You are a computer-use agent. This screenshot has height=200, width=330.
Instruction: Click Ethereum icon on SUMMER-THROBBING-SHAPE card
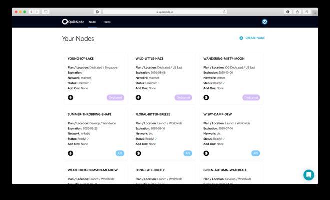[71, 153]
